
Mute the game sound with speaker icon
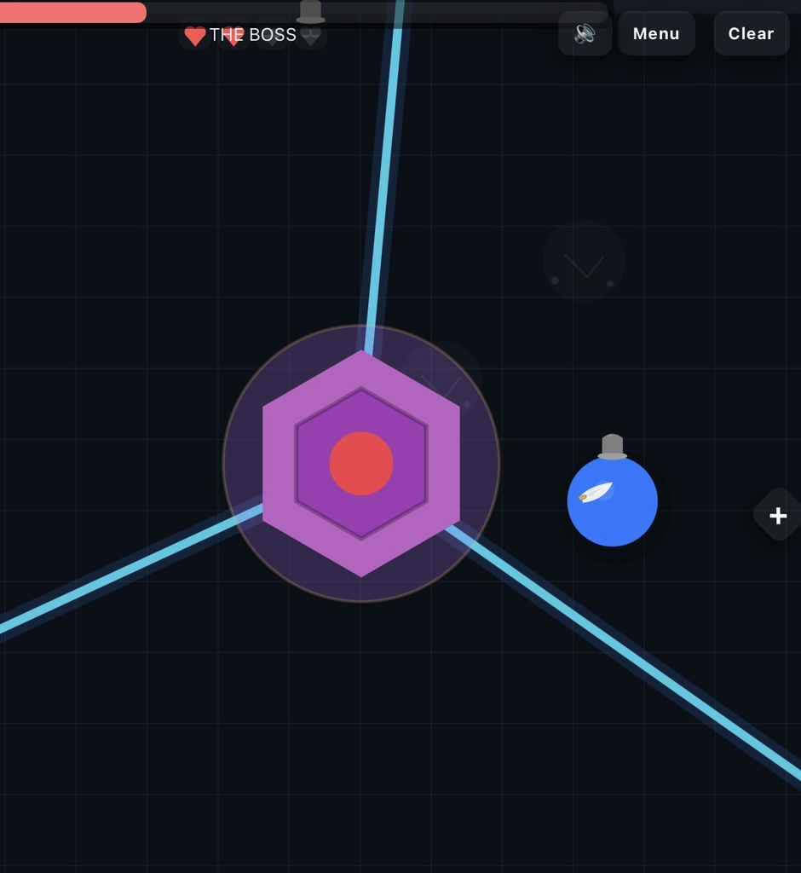(x=585, y=33)
